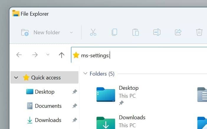Click the pin icon under Desktop This PC

[121, 103]
